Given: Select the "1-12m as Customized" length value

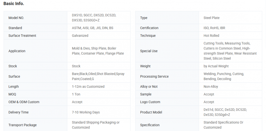Looking at the screenshot, I should pyautogui.click(x=88, y=87).
